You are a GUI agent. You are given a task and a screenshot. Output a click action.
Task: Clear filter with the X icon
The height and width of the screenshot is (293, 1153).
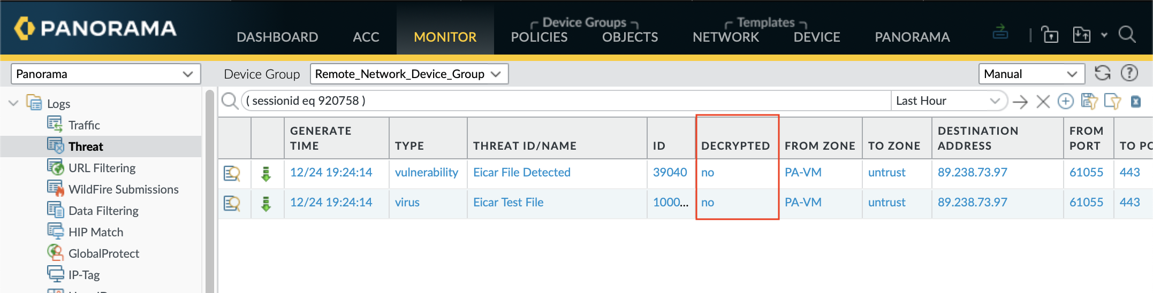click(1043, 101)
